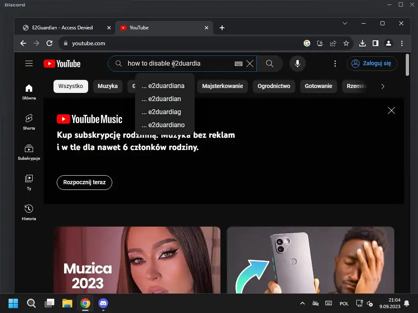Select the Wszystko filter chip
Screen dimensions: 418x313
[71, 86]
